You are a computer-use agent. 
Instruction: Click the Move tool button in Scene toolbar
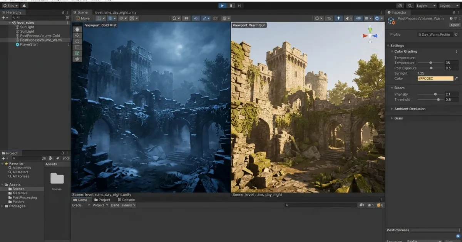83,18
